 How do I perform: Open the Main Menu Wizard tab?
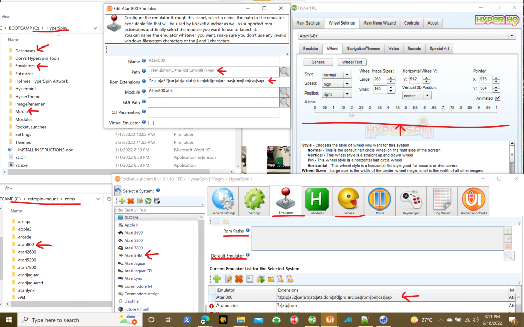click(x=380, y=23)
